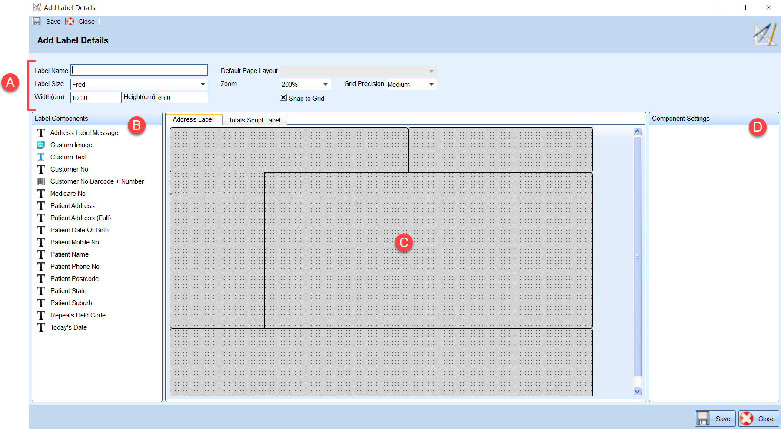Click the bottom Close button
This screenshot has height=429, width=781.
pyautogui.click(x=759, y=419)
